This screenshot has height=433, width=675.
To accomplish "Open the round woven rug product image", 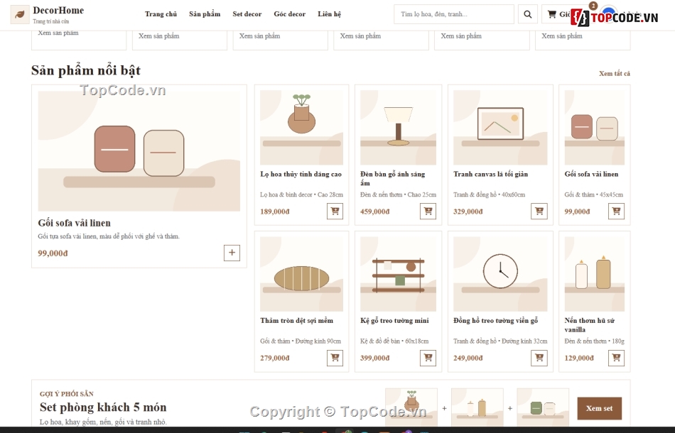I will coord(301,274).
